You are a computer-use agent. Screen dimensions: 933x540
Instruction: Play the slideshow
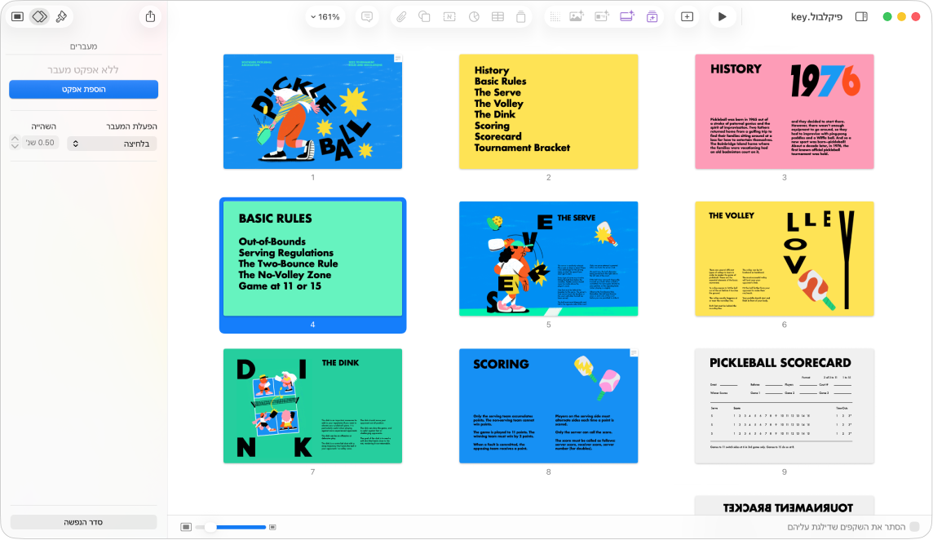pos(722,16)
